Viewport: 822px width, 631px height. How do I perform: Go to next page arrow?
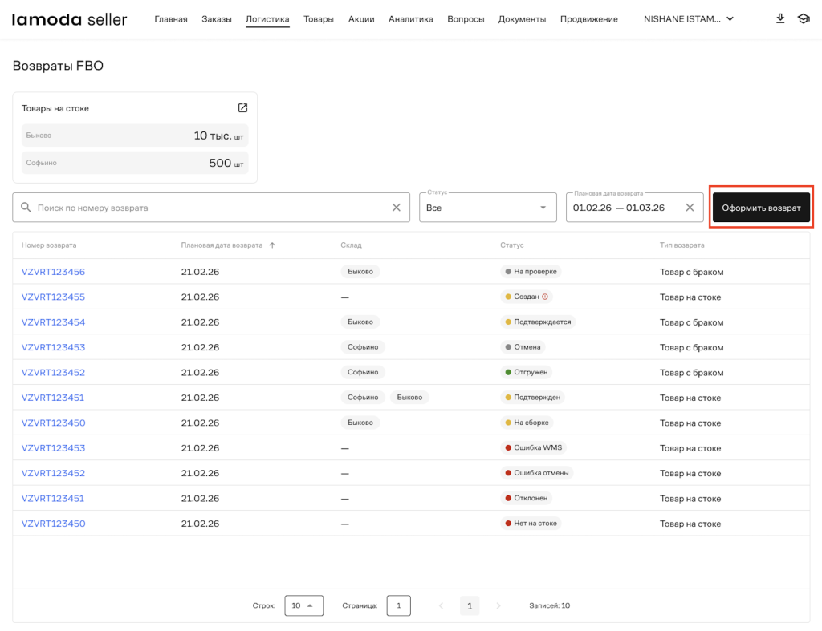point(498,605)
